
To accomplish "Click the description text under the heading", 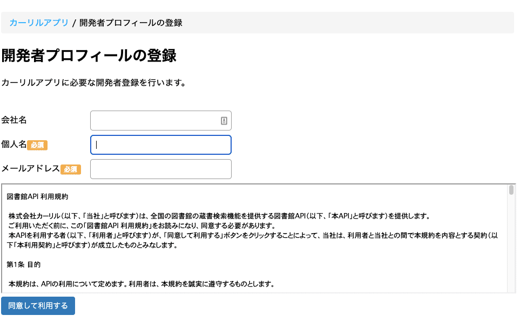I will (93, 83).
